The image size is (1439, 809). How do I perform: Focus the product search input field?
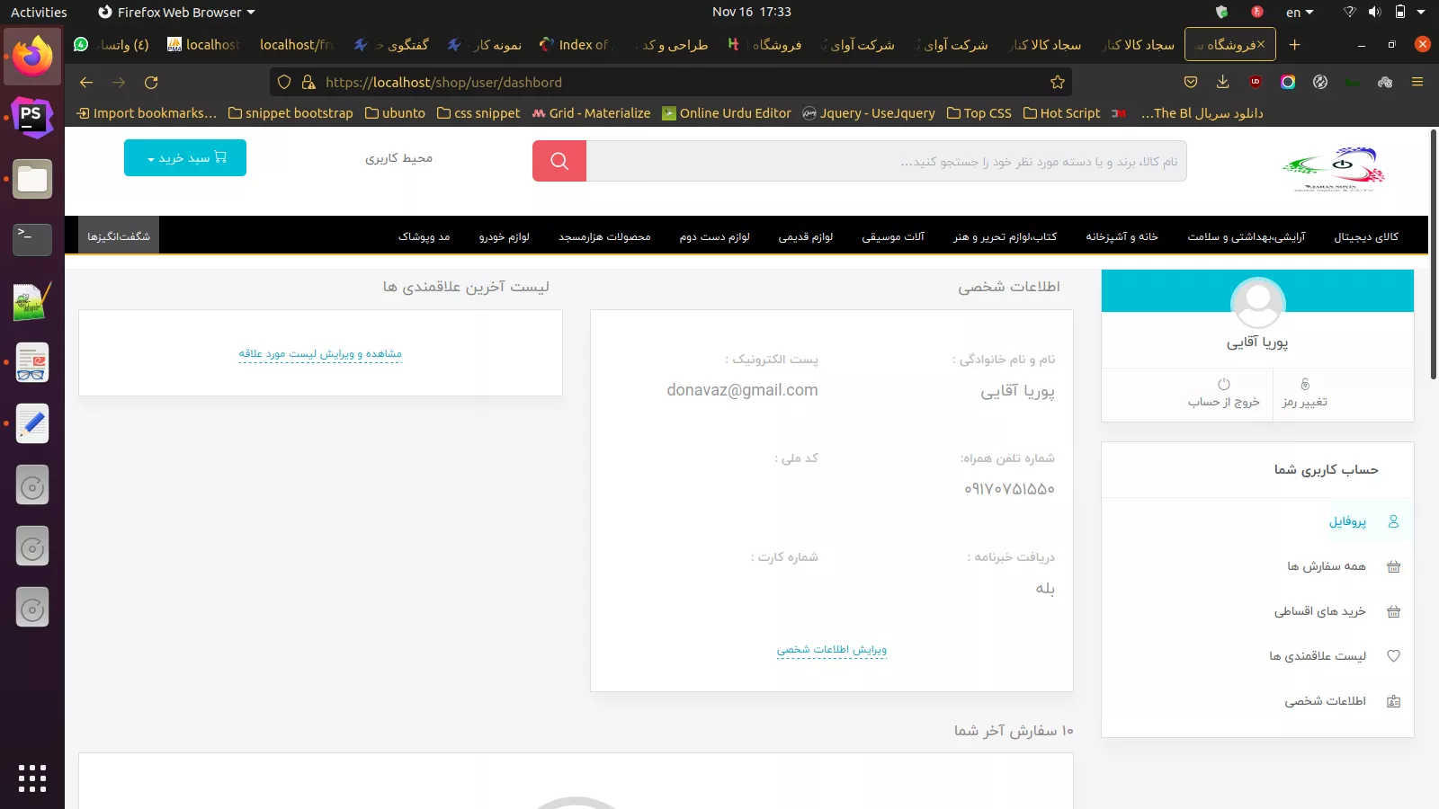(x=886, y=161)
